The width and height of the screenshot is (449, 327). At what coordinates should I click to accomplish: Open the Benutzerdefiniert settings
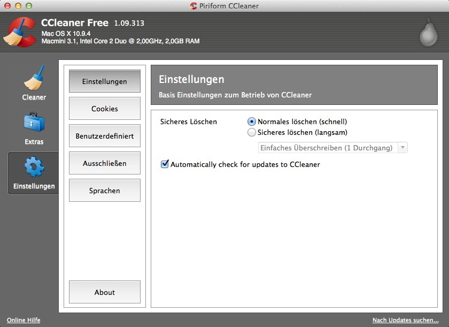104,136
